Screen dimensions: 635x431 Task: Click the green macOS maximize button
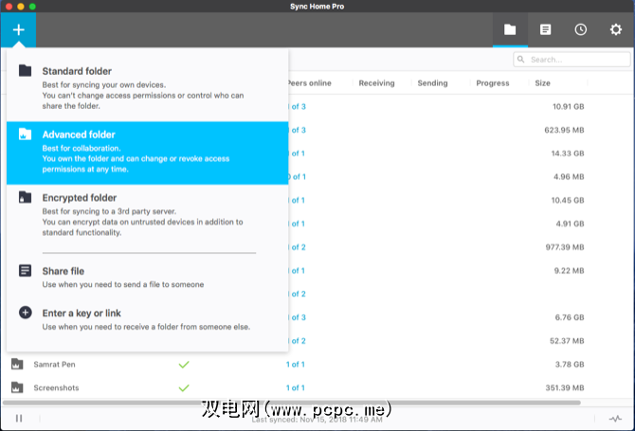click(33, 6)
